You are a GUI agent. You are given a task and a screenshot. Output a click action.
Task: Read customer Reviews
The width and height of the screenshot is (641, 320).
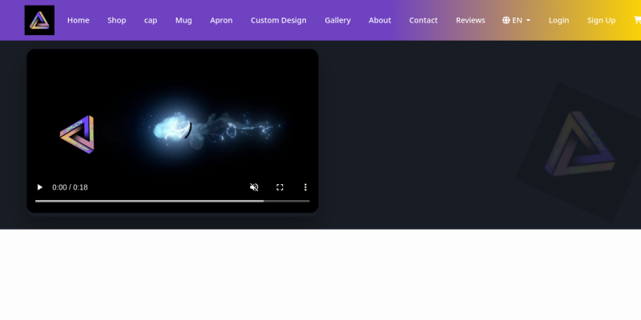pos(470,20)
